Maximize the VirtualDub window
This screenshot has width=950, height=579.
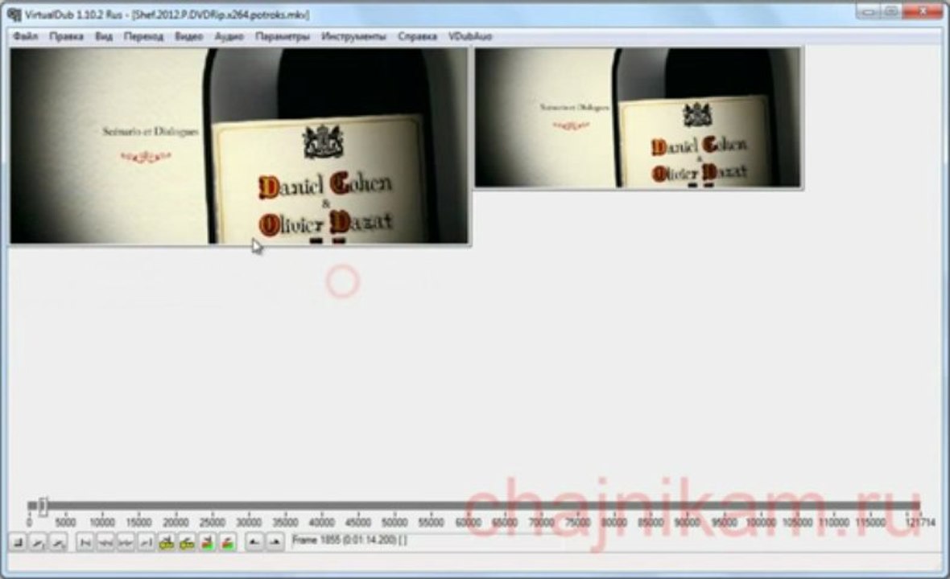891,11
